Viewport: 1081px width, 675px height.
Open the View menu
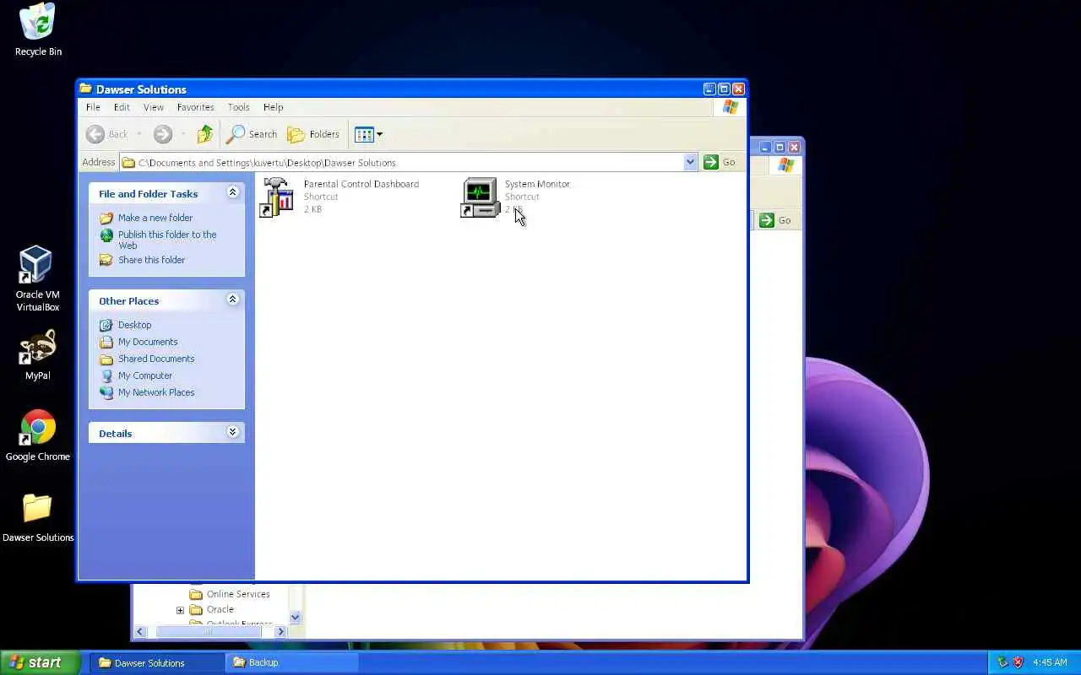[154, 107]
